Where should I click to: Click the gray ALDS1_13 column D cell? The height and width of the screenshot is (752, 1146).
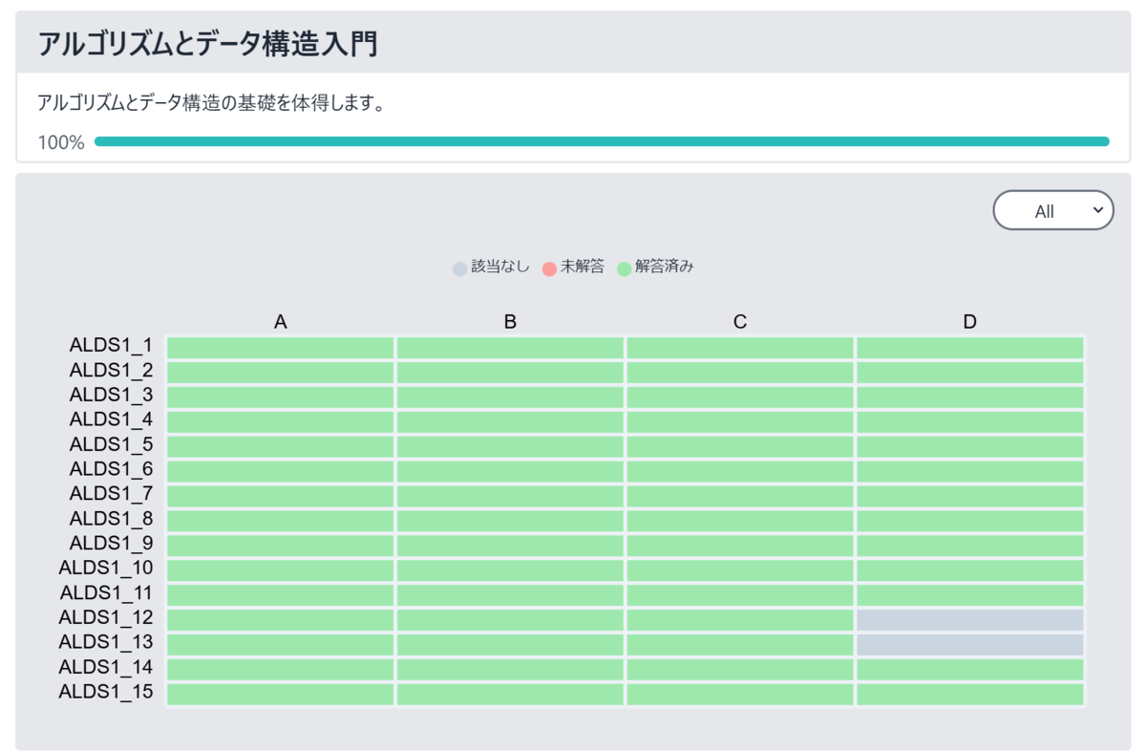(x=970, y=645)
